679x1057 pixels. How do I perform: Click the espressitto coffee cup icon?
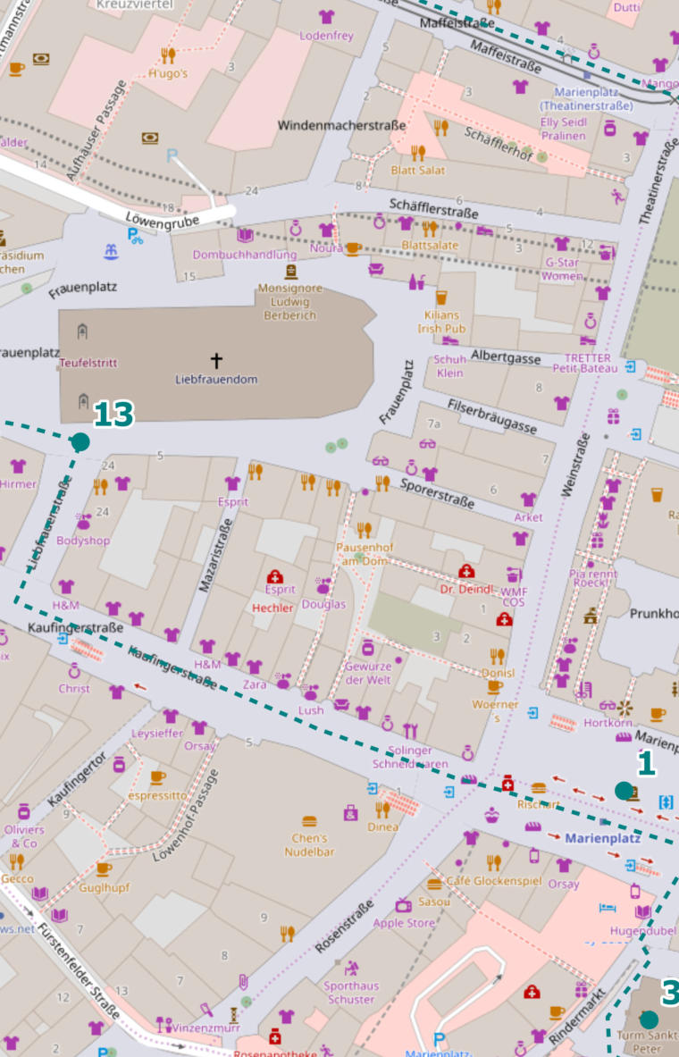coord(157,776)
